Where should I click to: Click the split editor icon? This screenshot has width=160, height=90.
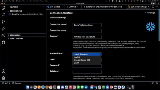(153, 7)
